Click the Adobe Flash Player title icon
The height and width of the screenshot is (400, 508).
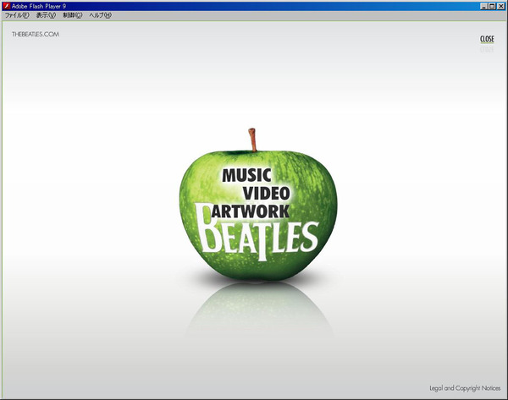(6, 6)
